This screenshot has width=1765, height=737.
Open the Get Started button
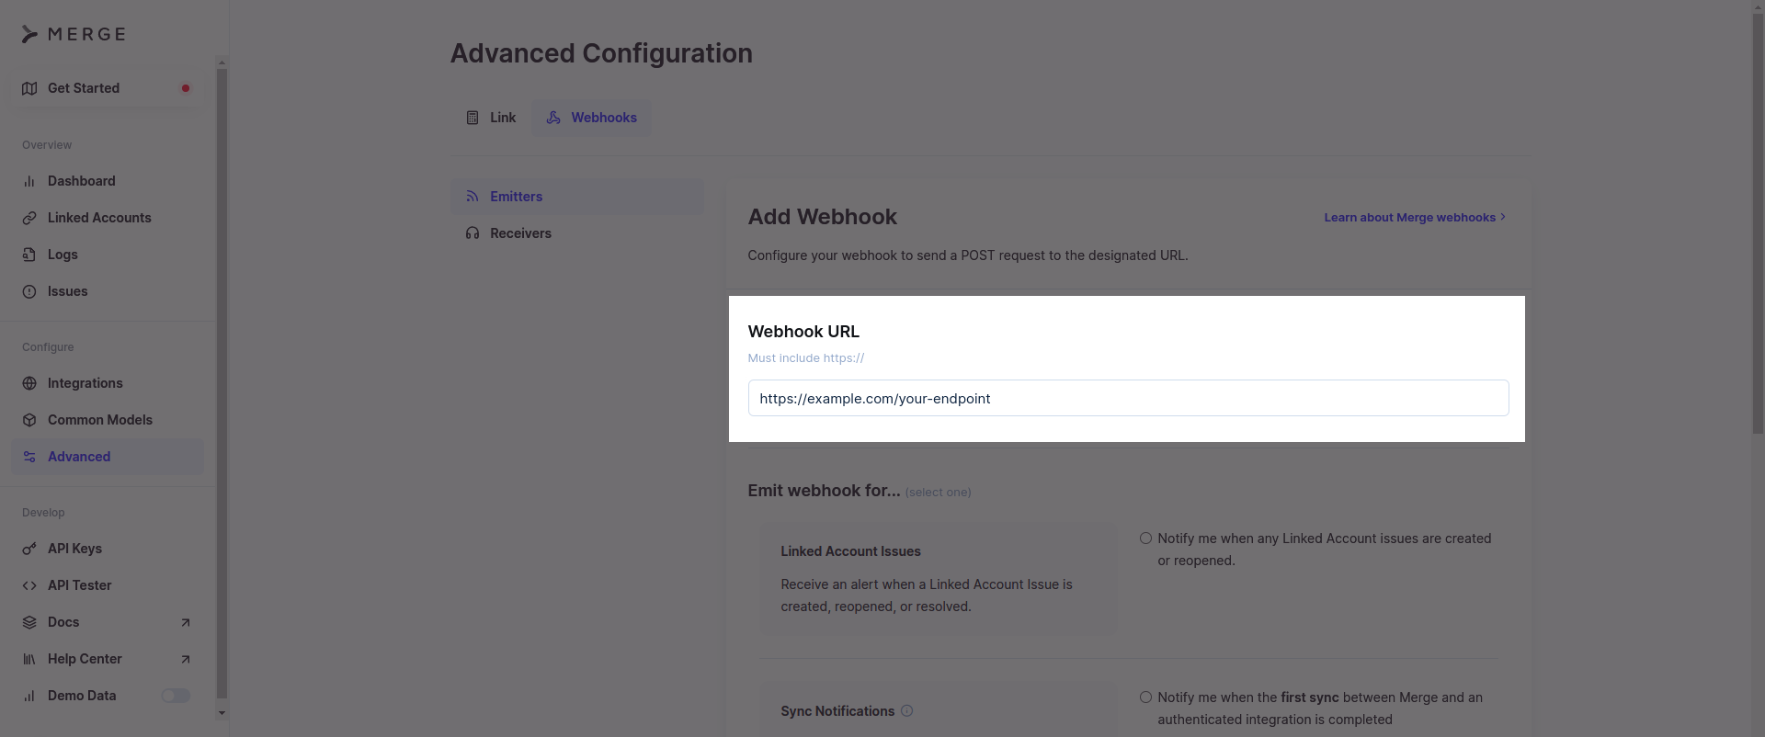pyautogui.click(x=108, y=88)
